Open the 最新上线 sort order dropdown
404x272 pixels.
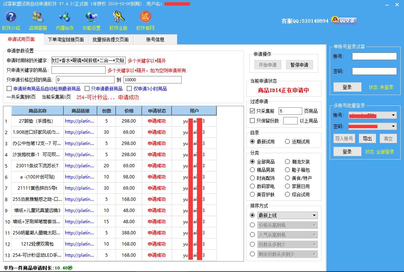pos(287,215)
